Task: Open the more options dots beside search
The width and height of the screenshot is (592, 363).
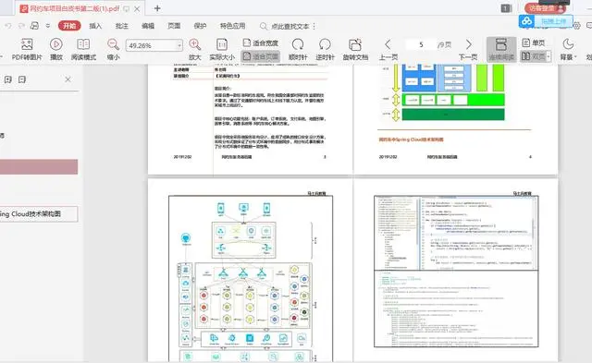Action: pyautogui.click(x=314, y=26)
